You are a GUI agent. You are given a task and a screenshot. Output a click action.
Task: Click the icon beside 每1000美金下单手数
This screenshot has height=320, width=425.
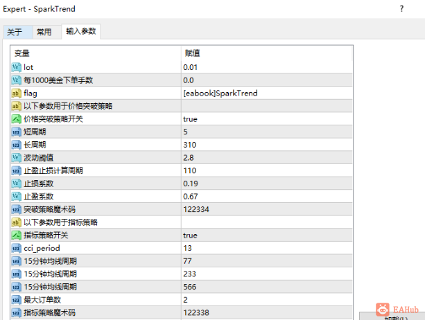coord(16,80)
